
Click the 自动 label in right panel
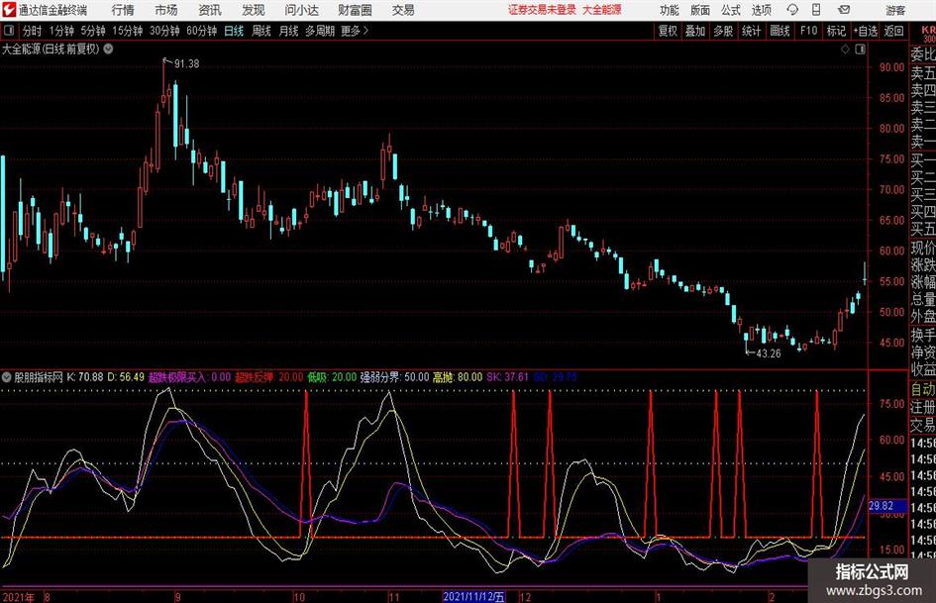(923, 389)
